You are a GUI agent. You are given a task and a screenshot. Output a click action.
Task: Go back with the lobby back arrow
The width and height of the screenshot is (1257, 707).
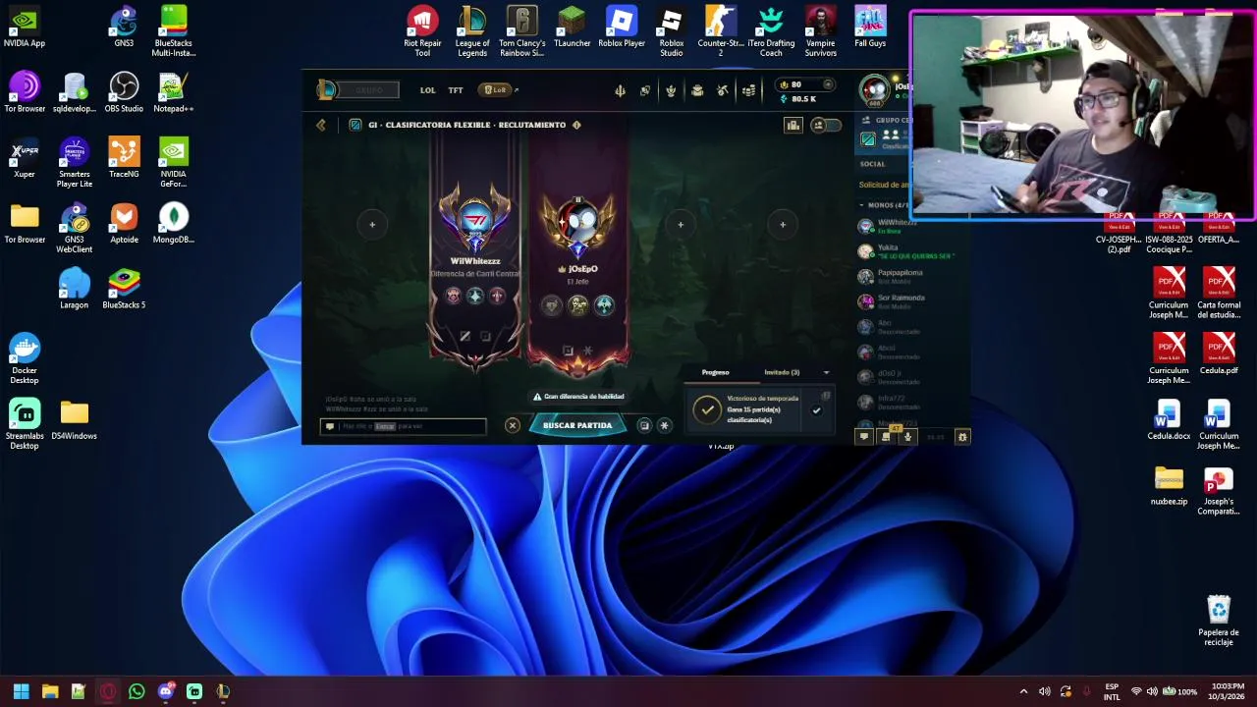coord(321,125)
